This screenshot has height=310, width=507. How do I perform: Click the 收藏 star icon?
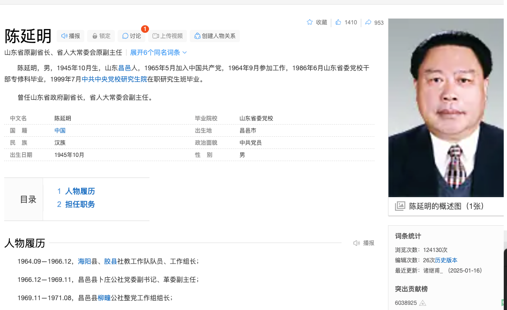(x=310, y=22)
